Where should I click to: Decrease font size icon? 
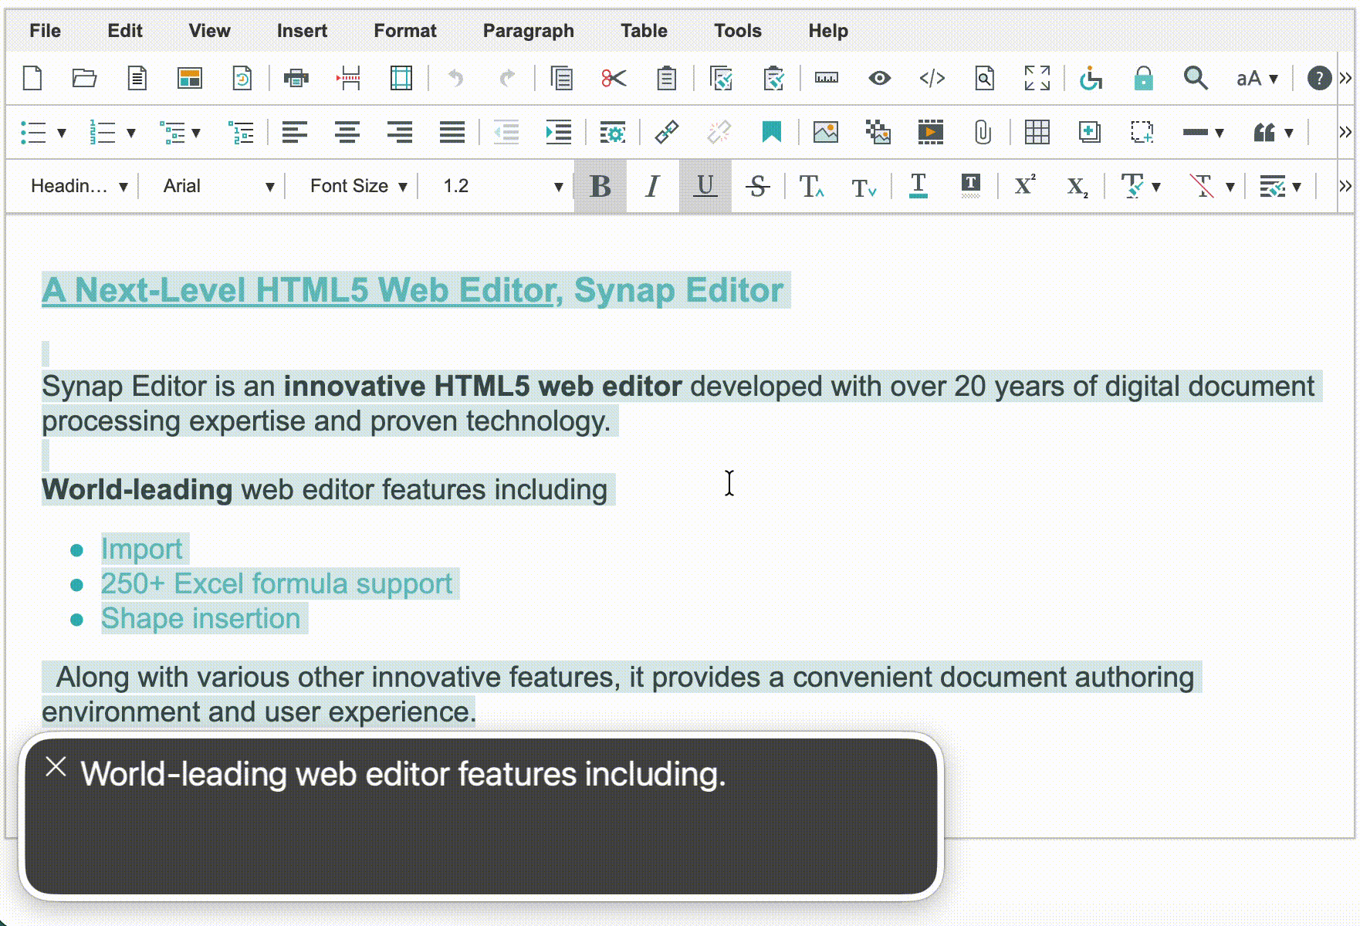pyautogui.click(x=864, y=186)
